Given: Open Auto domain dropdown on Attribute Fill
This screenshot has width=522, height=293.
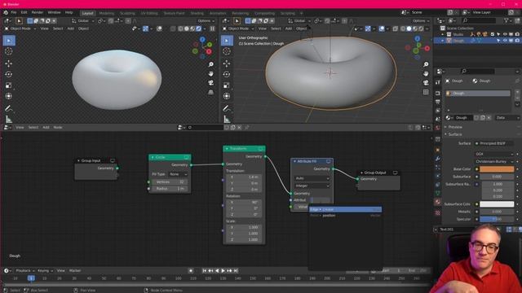Looking at the screenshot, I should (312, 178).
